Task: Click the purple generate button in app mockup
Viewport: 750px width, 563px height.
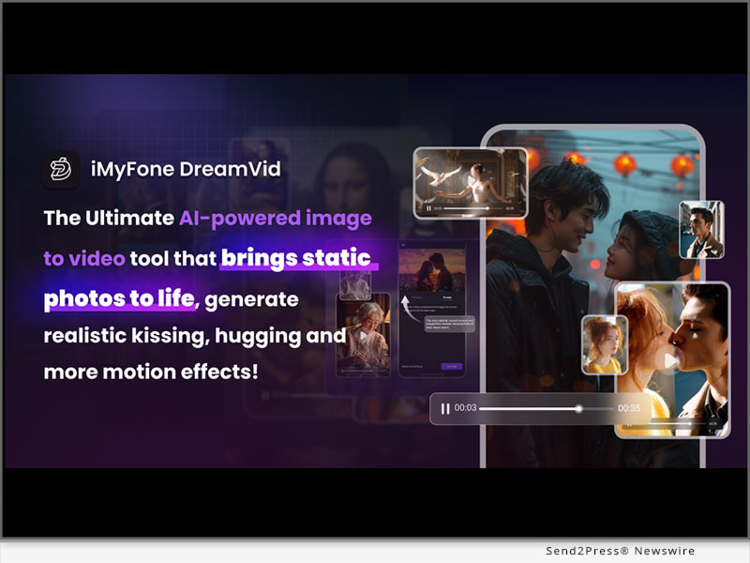Action: click(452, 366)
